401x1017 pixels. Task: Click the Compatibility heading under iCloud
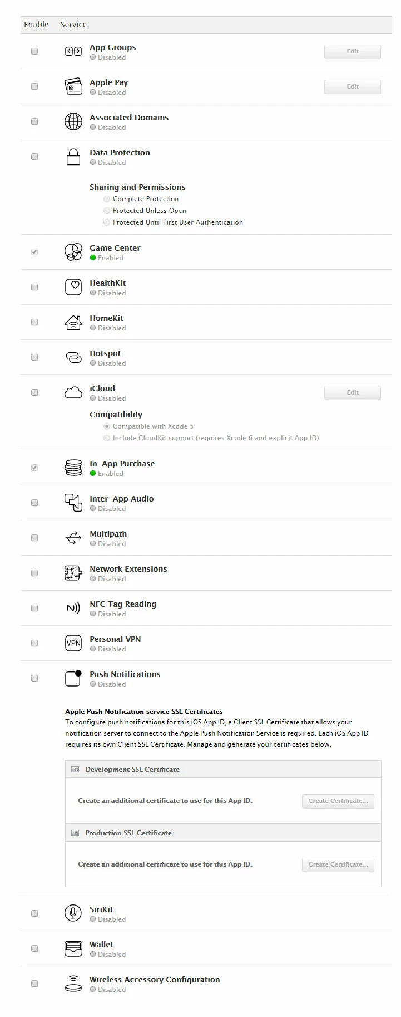[116, 415]
